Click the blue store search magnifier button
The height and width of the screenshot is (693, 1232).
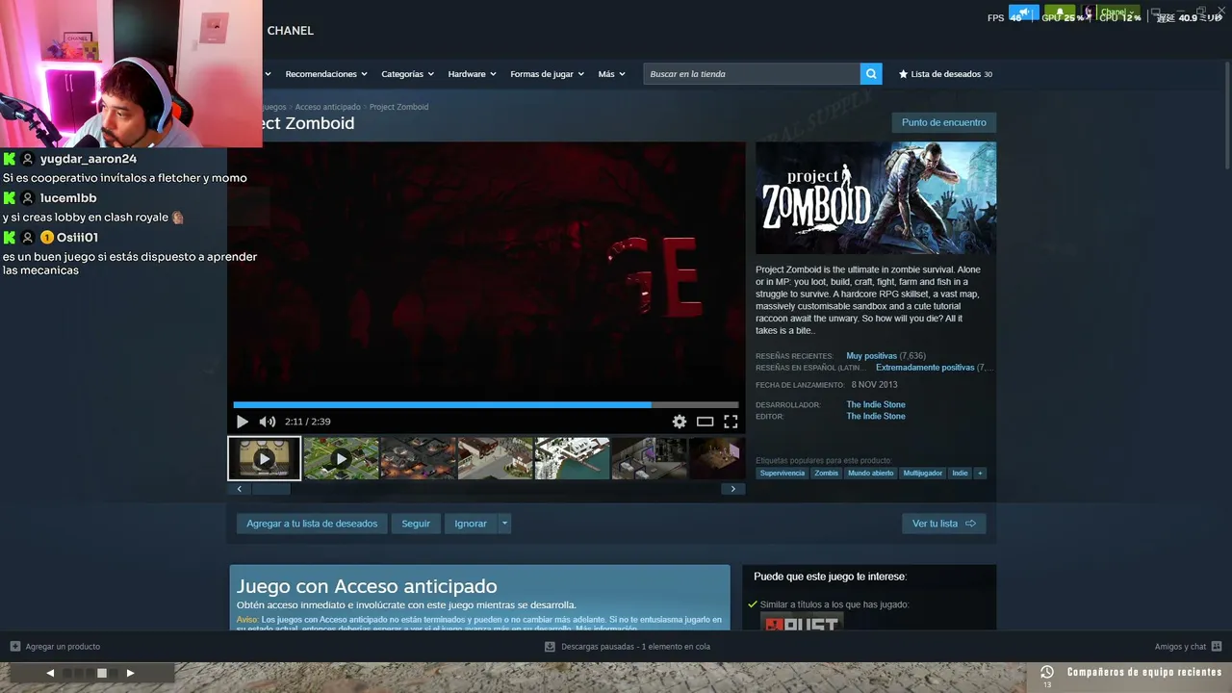coord(871,74)
